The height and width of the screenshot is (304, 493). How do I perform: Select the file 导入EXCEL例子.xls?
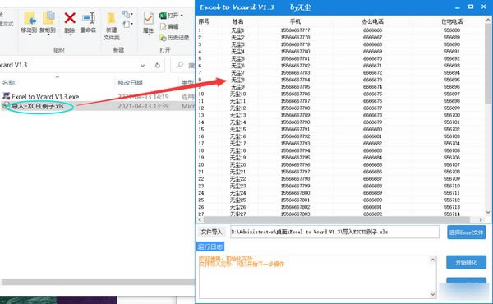(38, 106)
